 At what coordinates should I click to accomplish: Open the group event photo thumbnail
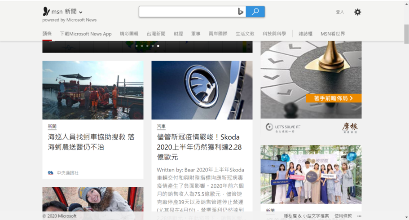[311, 174]
